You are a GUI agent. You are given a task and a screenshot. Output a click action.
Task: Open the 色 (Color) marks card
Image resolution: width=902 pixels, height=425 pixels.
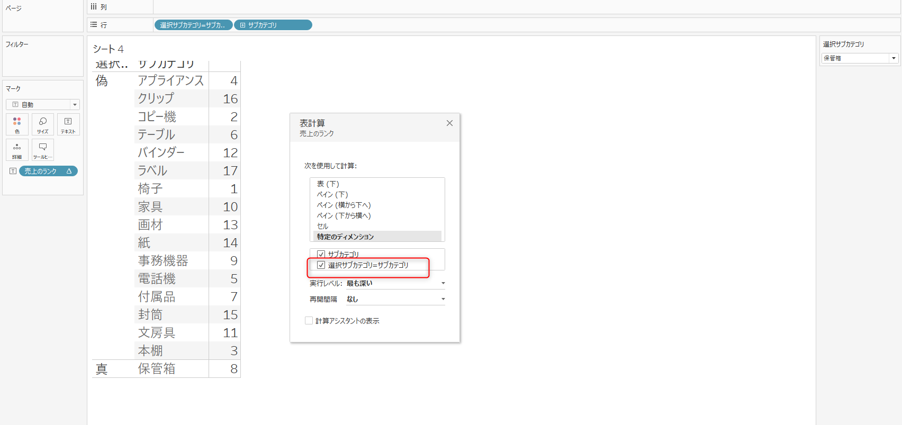[x=17, y=124]
